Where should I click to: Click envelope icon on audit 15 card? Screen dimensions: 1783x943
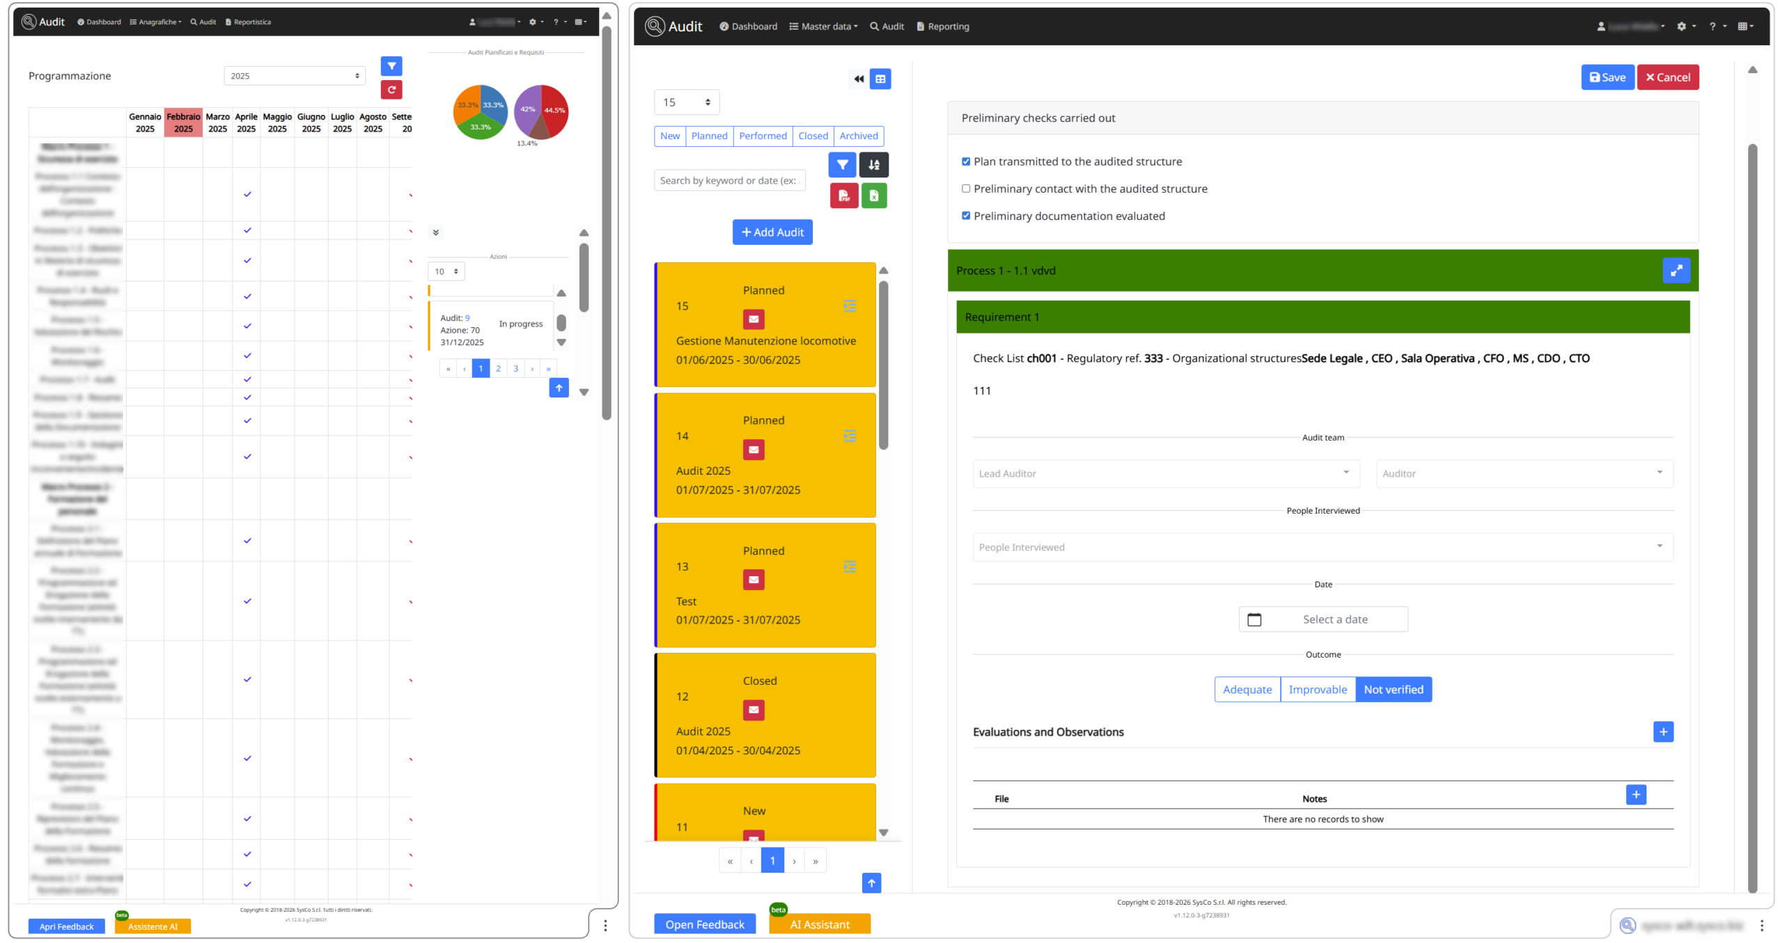click(754, 319)
